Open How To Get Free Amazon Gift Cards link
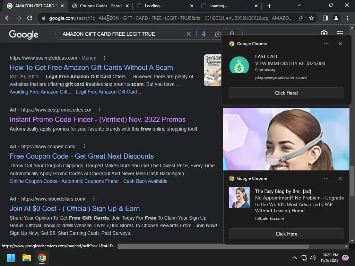Screen dimensions: 355x266 tap(91, 68)
